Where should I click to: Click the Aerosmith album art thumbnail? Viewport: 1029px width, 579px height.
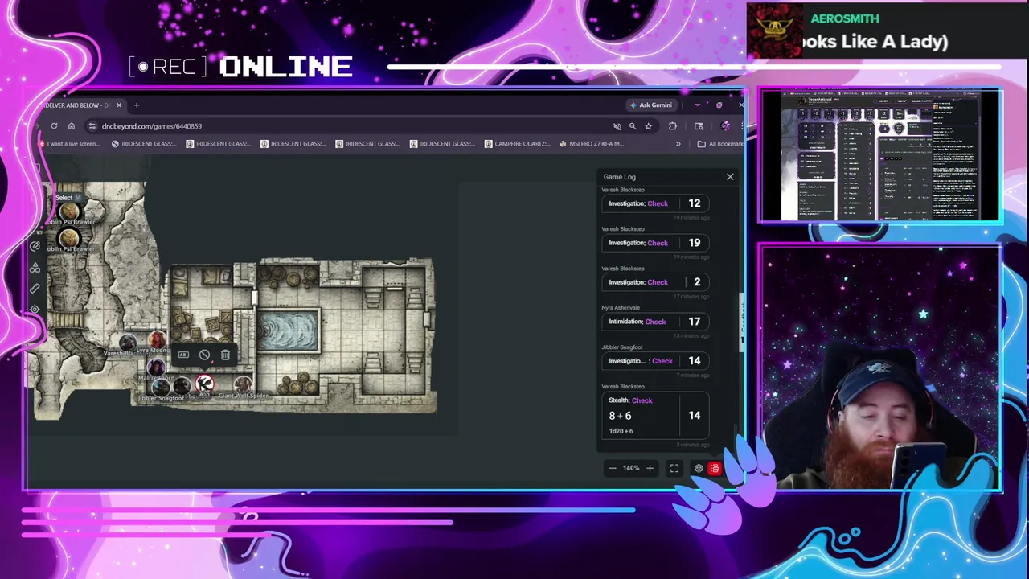click(x=775, y=31)
